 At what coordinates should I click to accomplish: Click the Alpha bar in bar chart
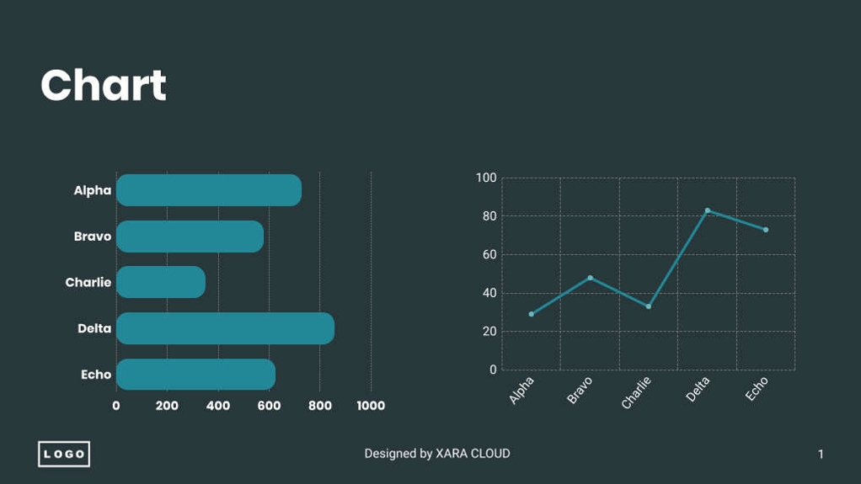tap(209, 190)
